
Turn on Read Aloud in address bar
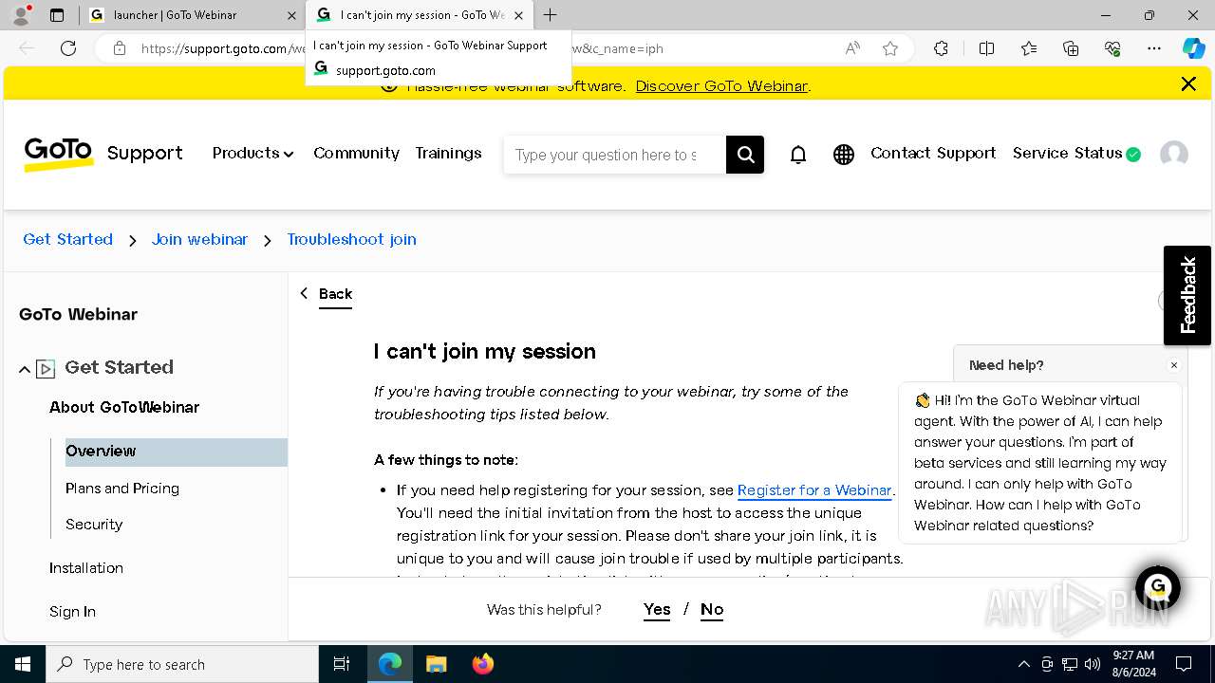point(852,48)
